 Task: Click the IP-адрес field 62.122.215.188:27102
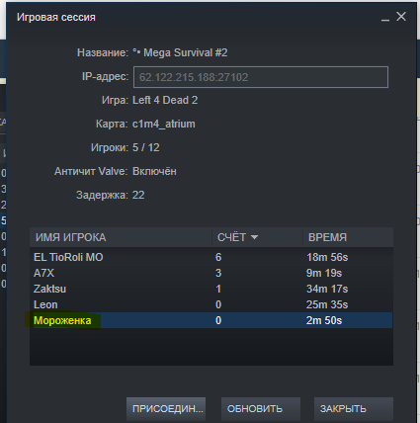click(261, 77)
